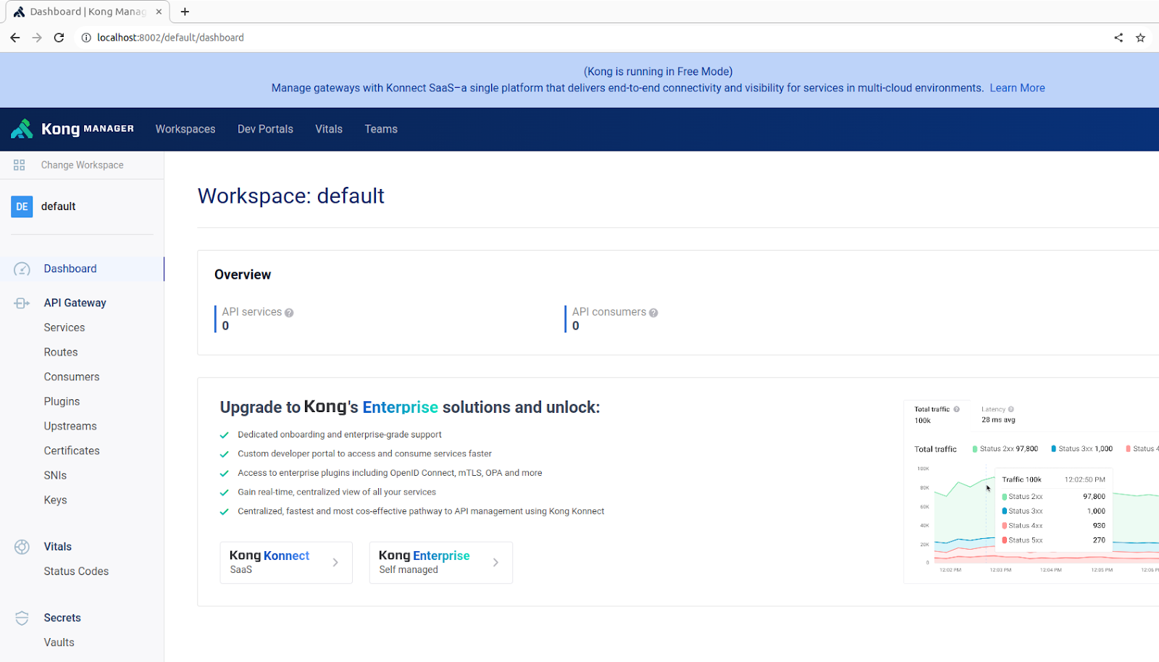Click the Kong Manager logo
Viewport: 1159px width, 662px height.
coord(72,129)
